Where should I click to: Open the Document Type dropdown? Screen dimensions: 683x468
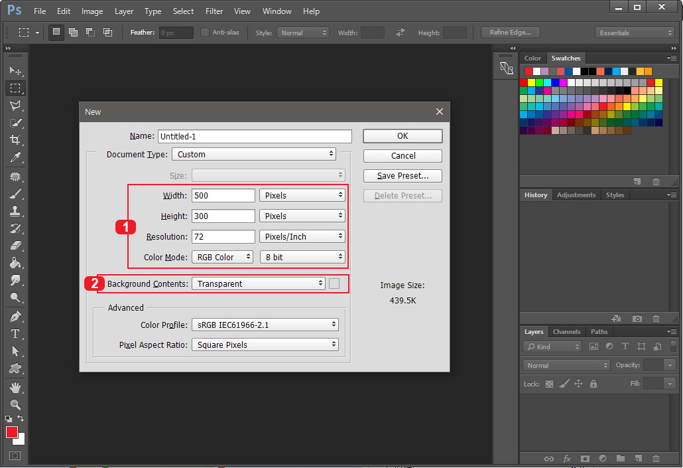pyautogui.click(x=254, y=154)
